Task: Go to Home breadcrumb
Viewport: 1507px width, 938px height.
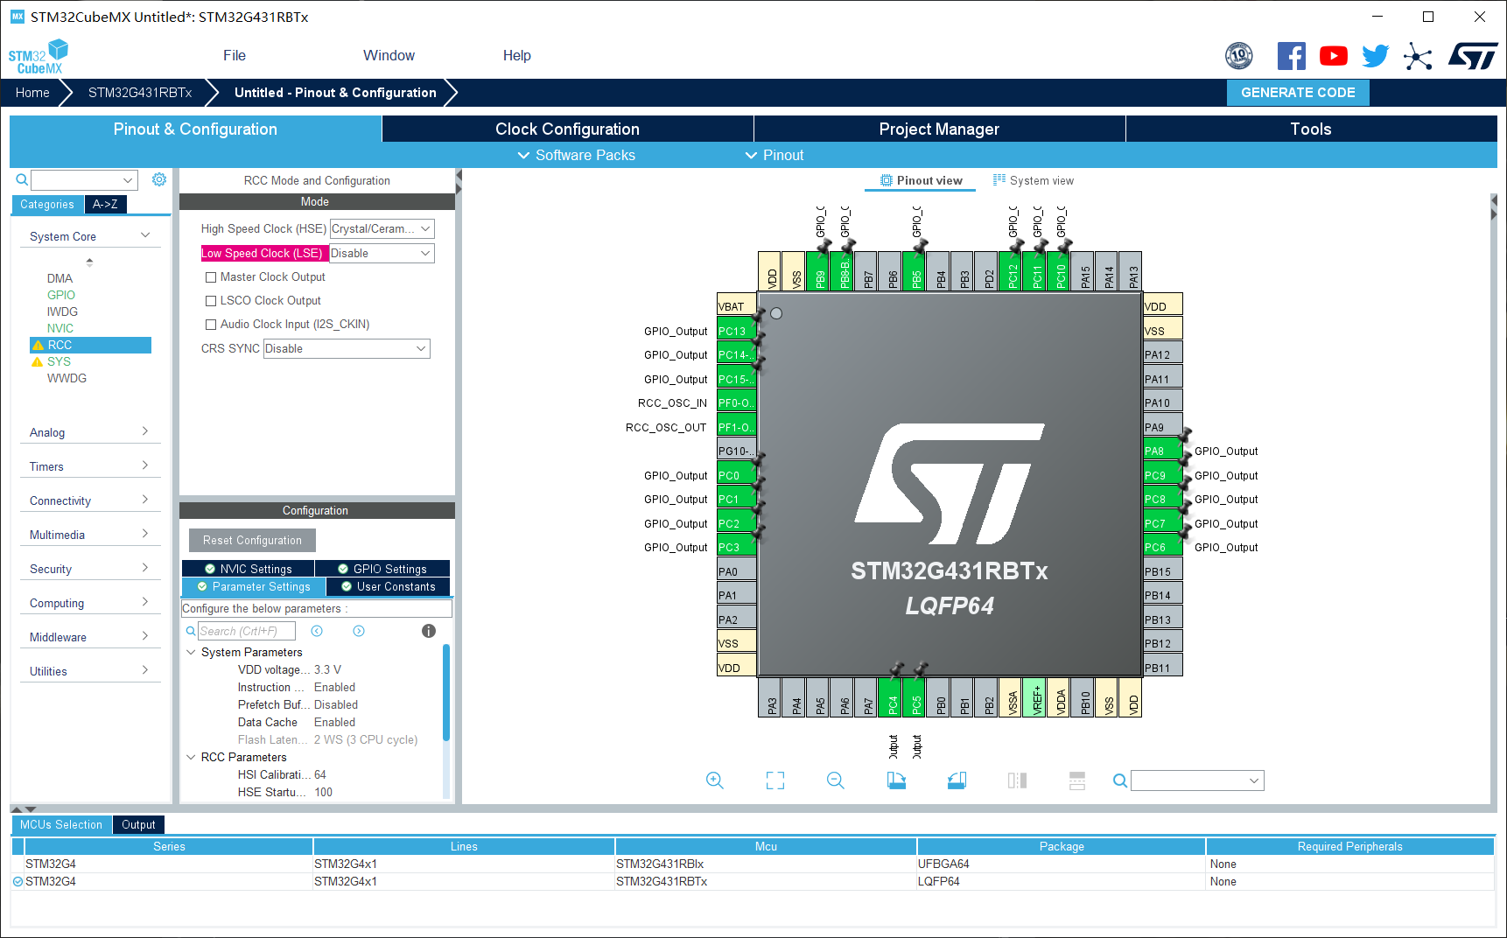Action: [x=32, y=93]
